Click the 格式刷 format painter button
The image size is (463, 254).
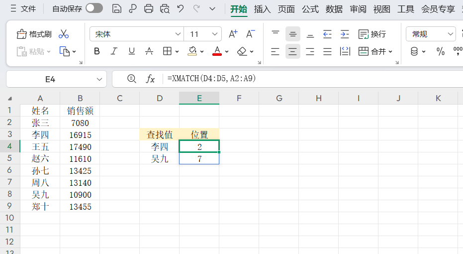click(34, 34)
